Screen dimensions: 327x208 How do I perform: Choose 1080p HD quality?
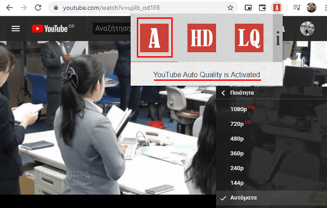click(272, 109)
